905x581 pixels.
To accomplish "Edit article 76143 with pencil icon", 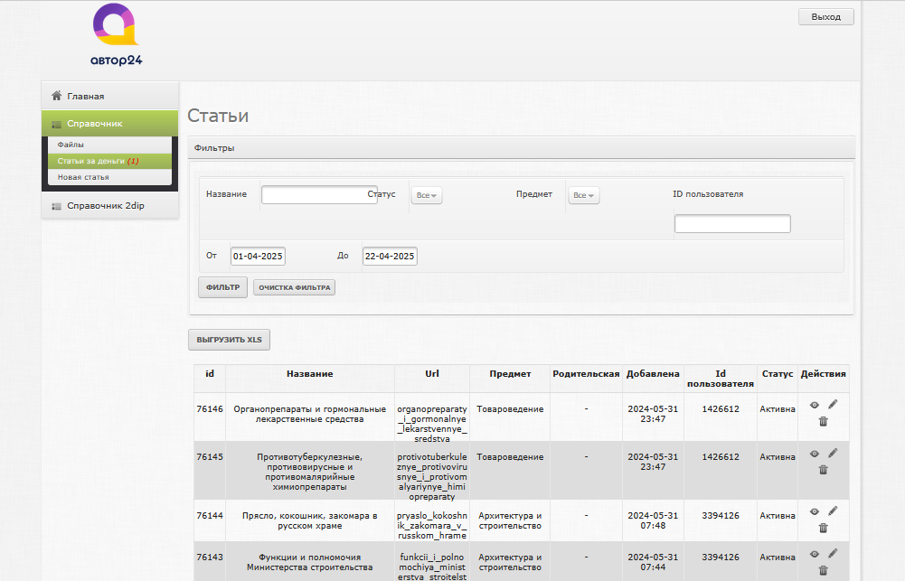I will pos(833,553).
